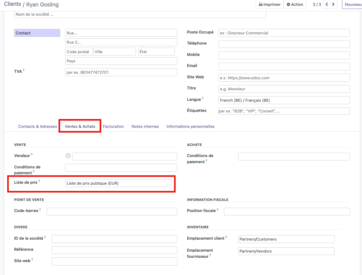Screen dimensions: 362x275
Task: Click the Imprimer print button
Action: pyautogui.click(x=270, y=5)
